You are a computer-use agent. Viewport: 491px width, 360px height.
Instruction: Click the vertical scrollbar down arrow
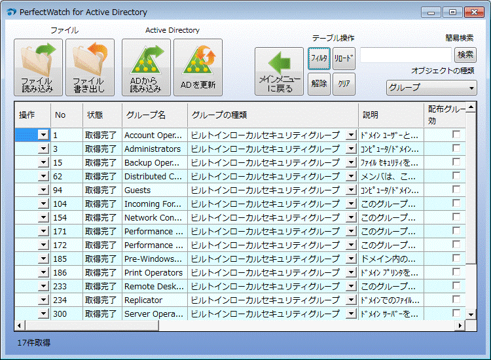tap(471, 314)
